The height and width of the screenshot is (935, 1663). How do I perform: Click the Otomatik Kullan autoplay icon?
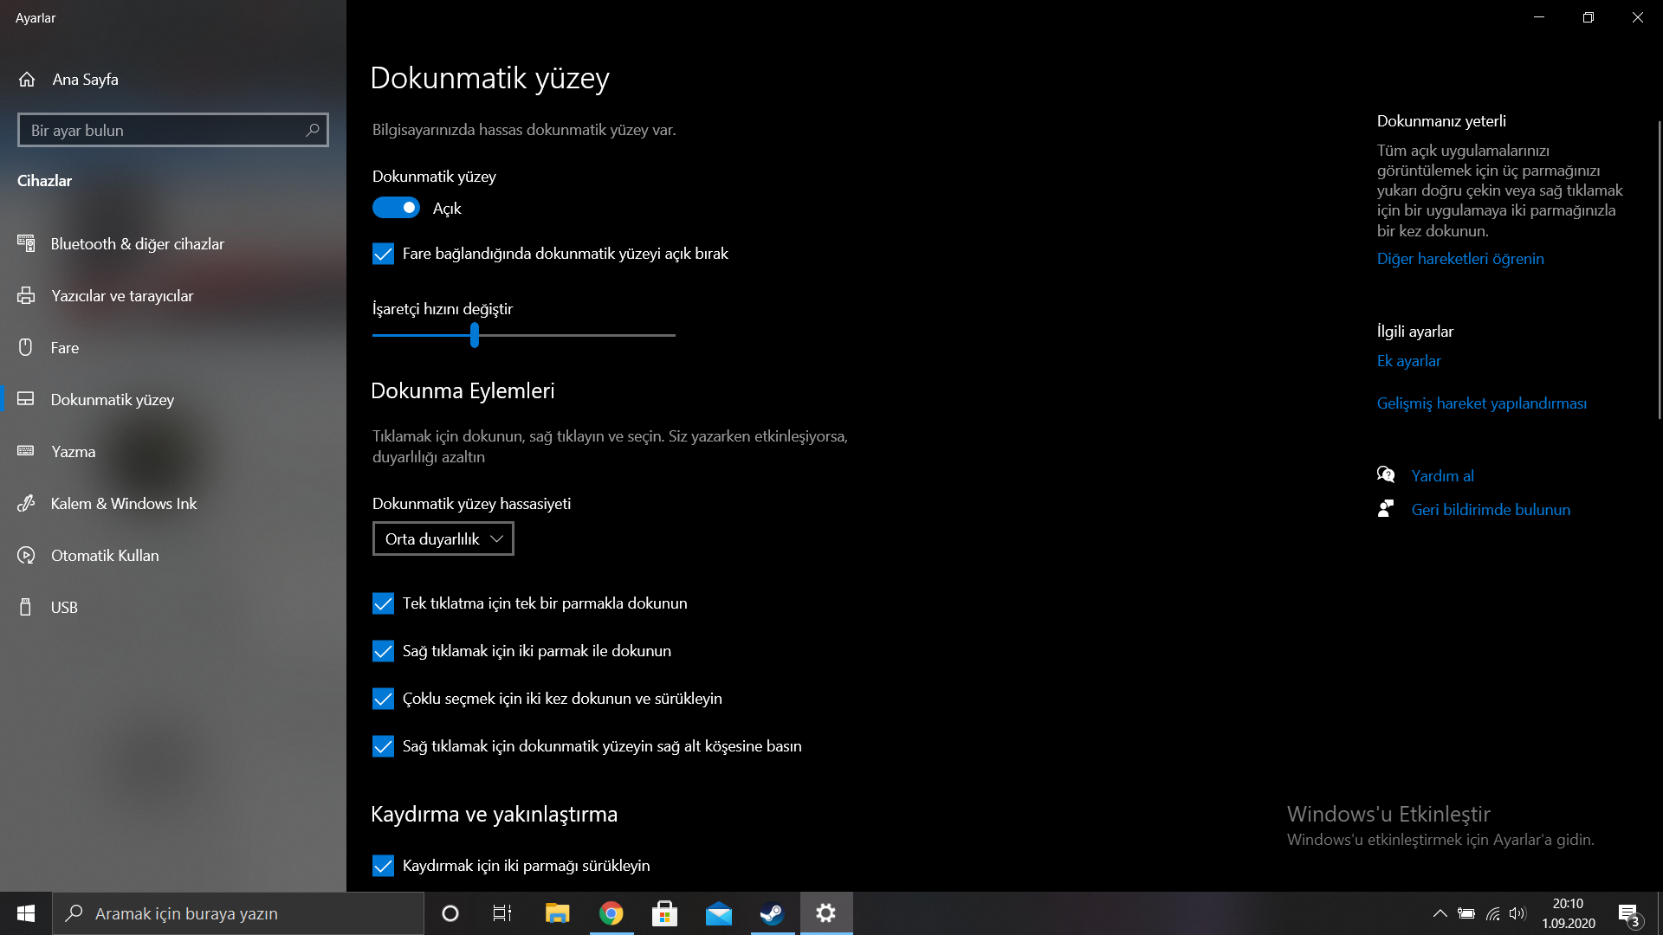[26, 556]
